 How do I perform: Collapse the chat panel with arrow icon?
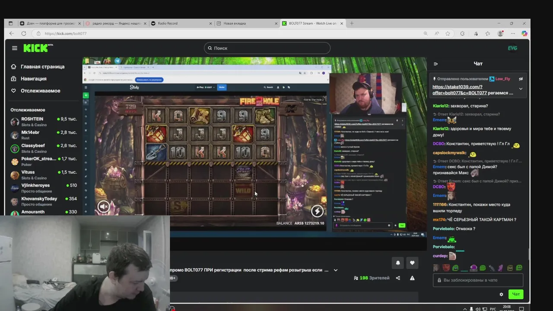point(435,64)
